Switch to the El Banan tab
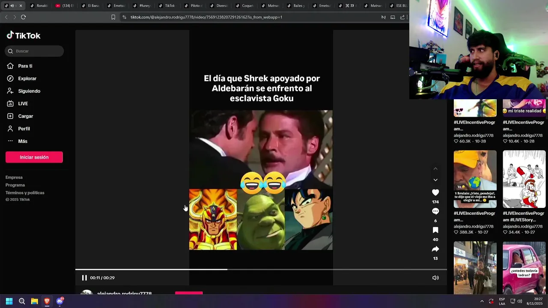The height and width of the screenshot is (308, 548). pos(91,6)
